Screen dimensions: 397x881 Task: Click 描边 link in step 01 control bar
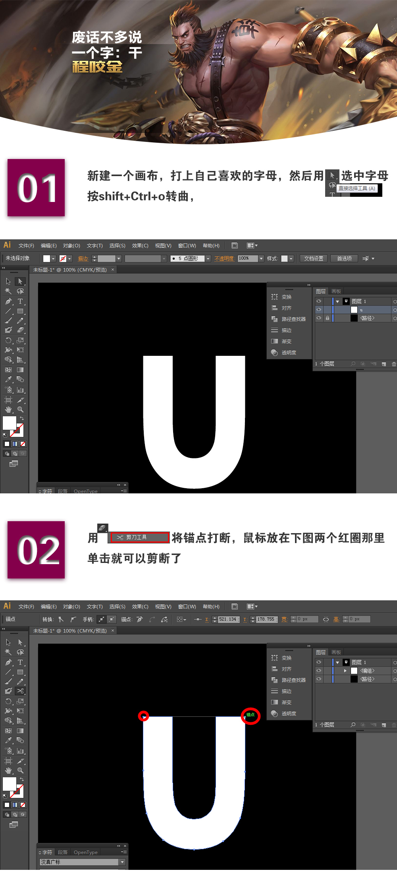click(83, 258)
